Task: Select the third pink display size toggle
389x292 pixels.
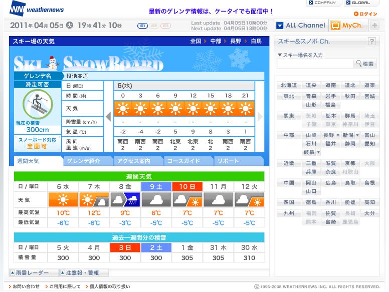Action: (x=165, y=26)
